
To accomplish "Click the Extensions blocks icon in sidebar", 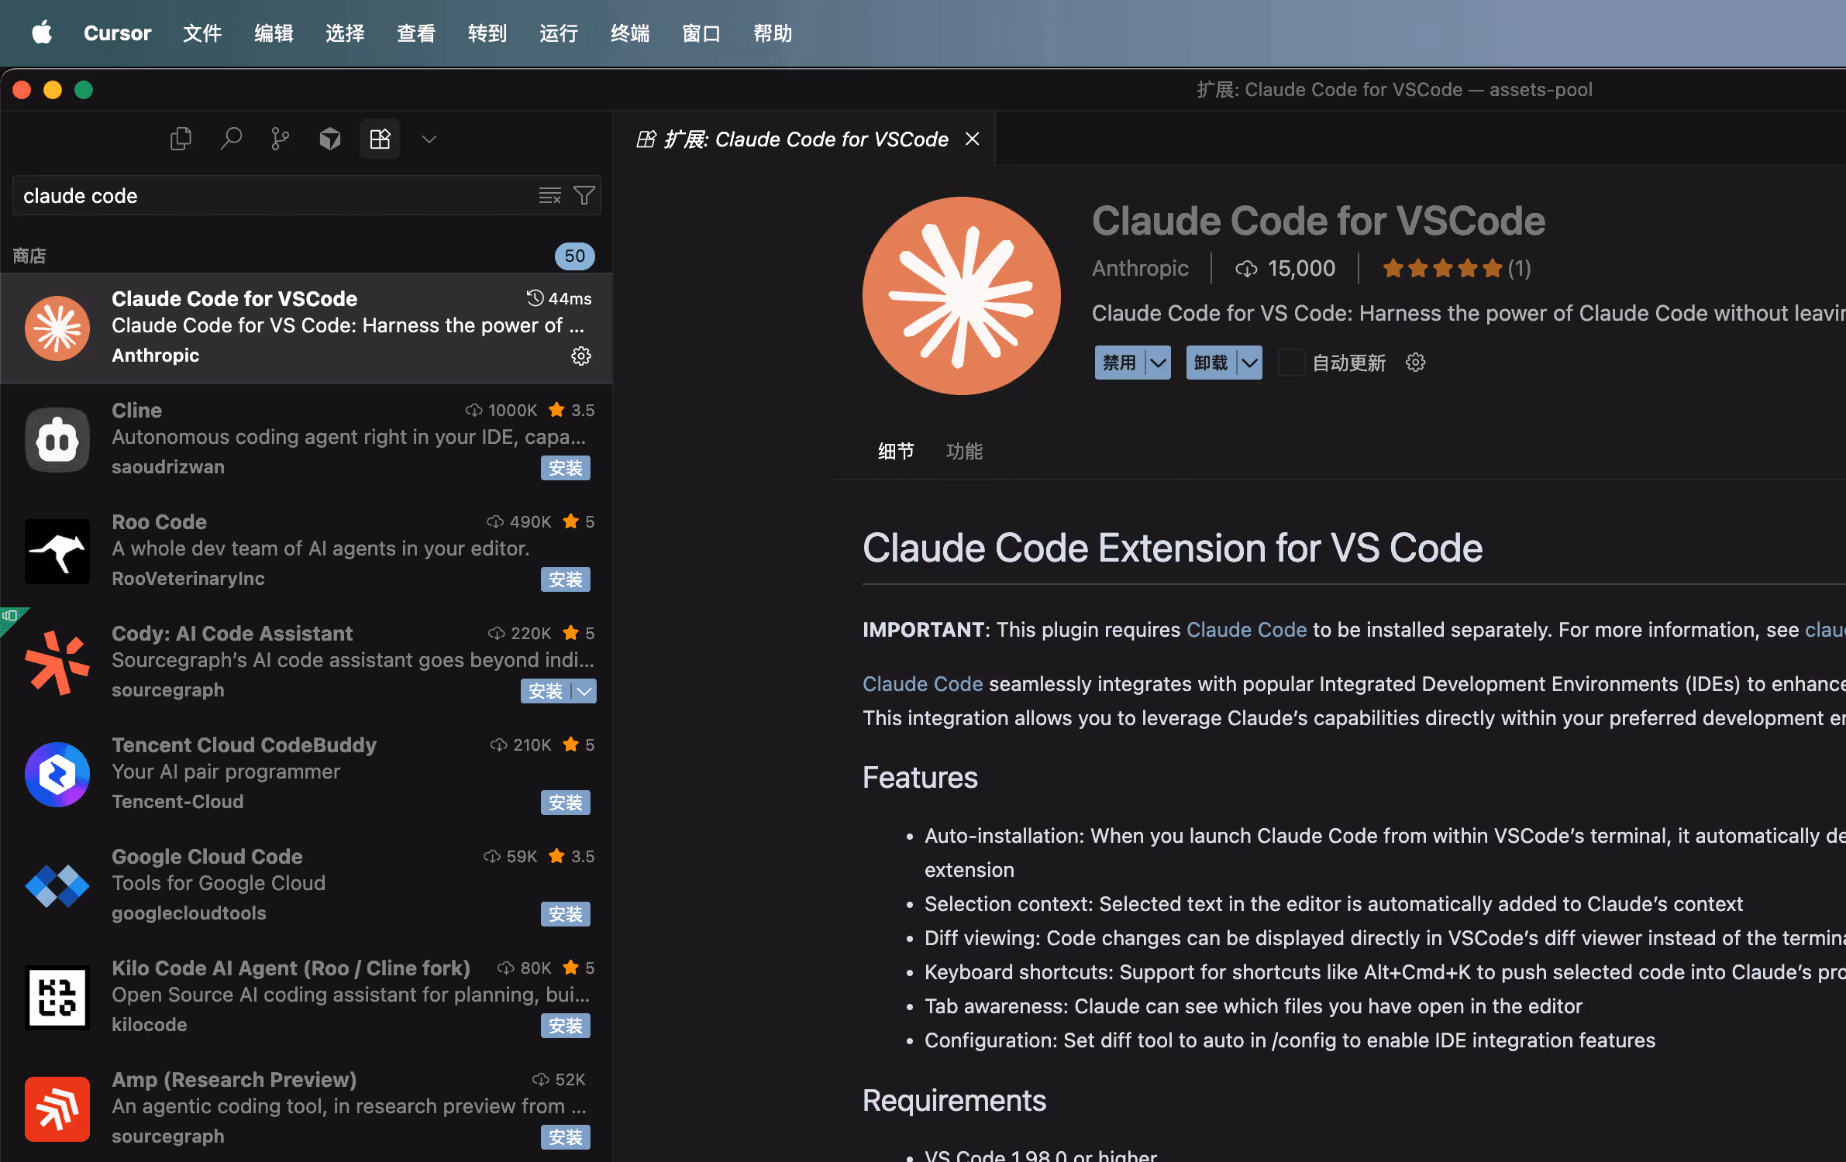I will [x=380, y=139].
